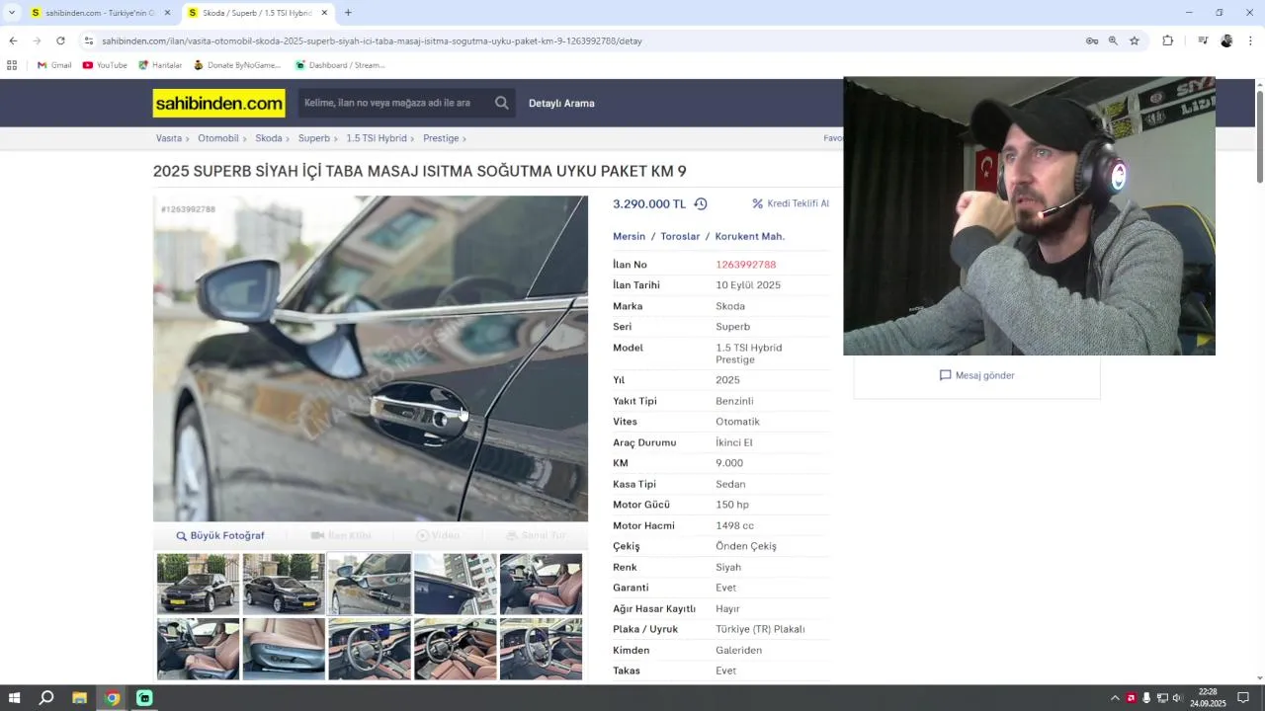Close the Skoda / Superb tab
Image resolution: width=1265 pixels, height=711 pixels.
(x=324, y=13)
